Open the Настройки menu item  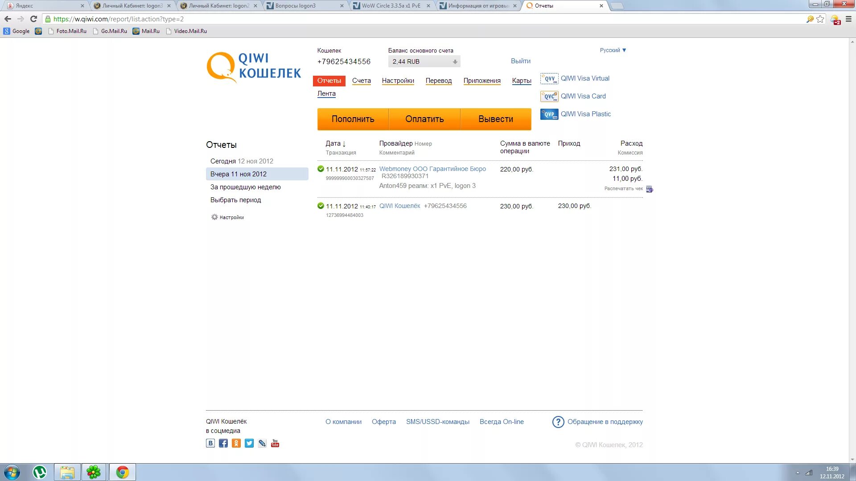[398, 81]
